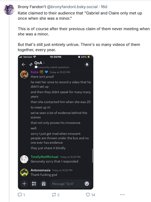The height and width of the screenshot is (202, 151).
Task: Click the 16d post timestamp
Action: click(104, 7)
